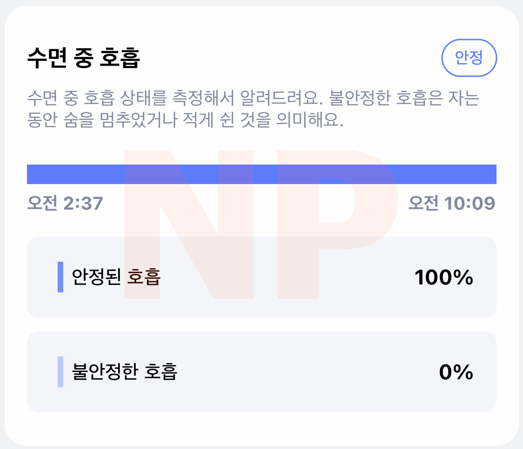Click the NP watermark overlay
The image size is (523, 449).
point(260,223)
